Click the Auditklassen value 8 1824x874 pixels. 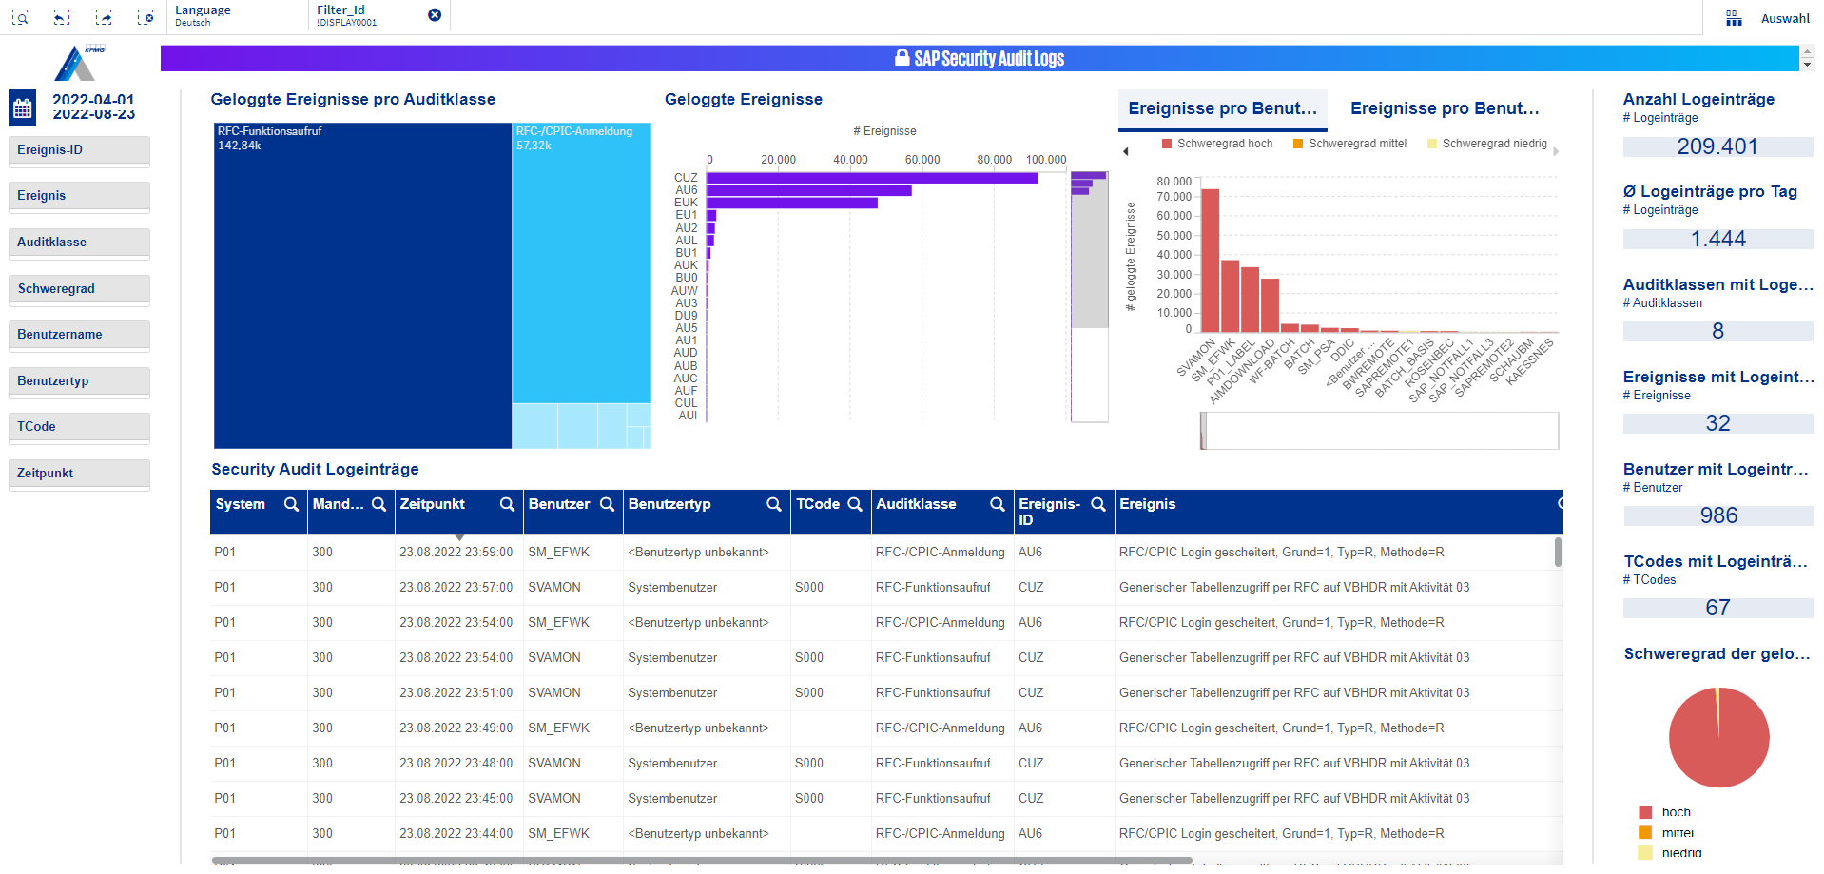(1717, 331)
